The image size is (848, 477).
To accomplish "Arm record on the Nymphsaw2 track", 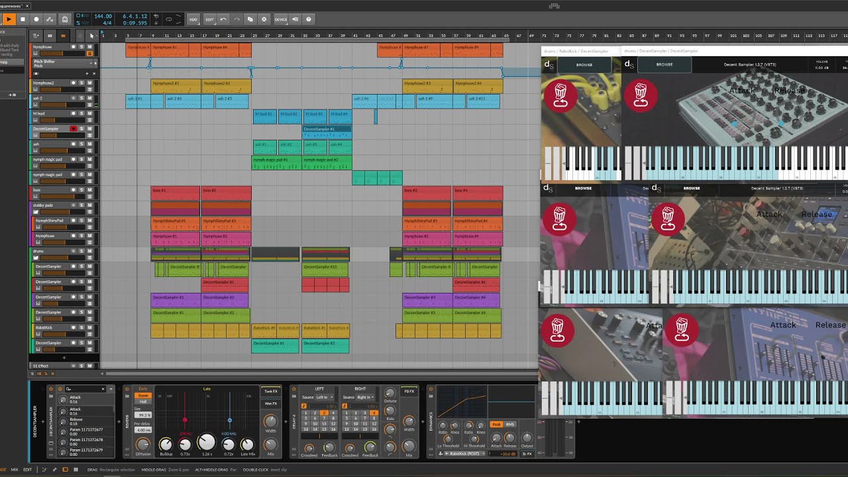I will (x=74, y=83).
